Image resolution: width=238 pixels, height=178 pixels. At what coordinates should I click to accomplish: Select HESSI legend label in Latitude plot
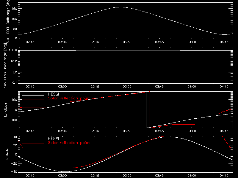click(x=53, y=139)
